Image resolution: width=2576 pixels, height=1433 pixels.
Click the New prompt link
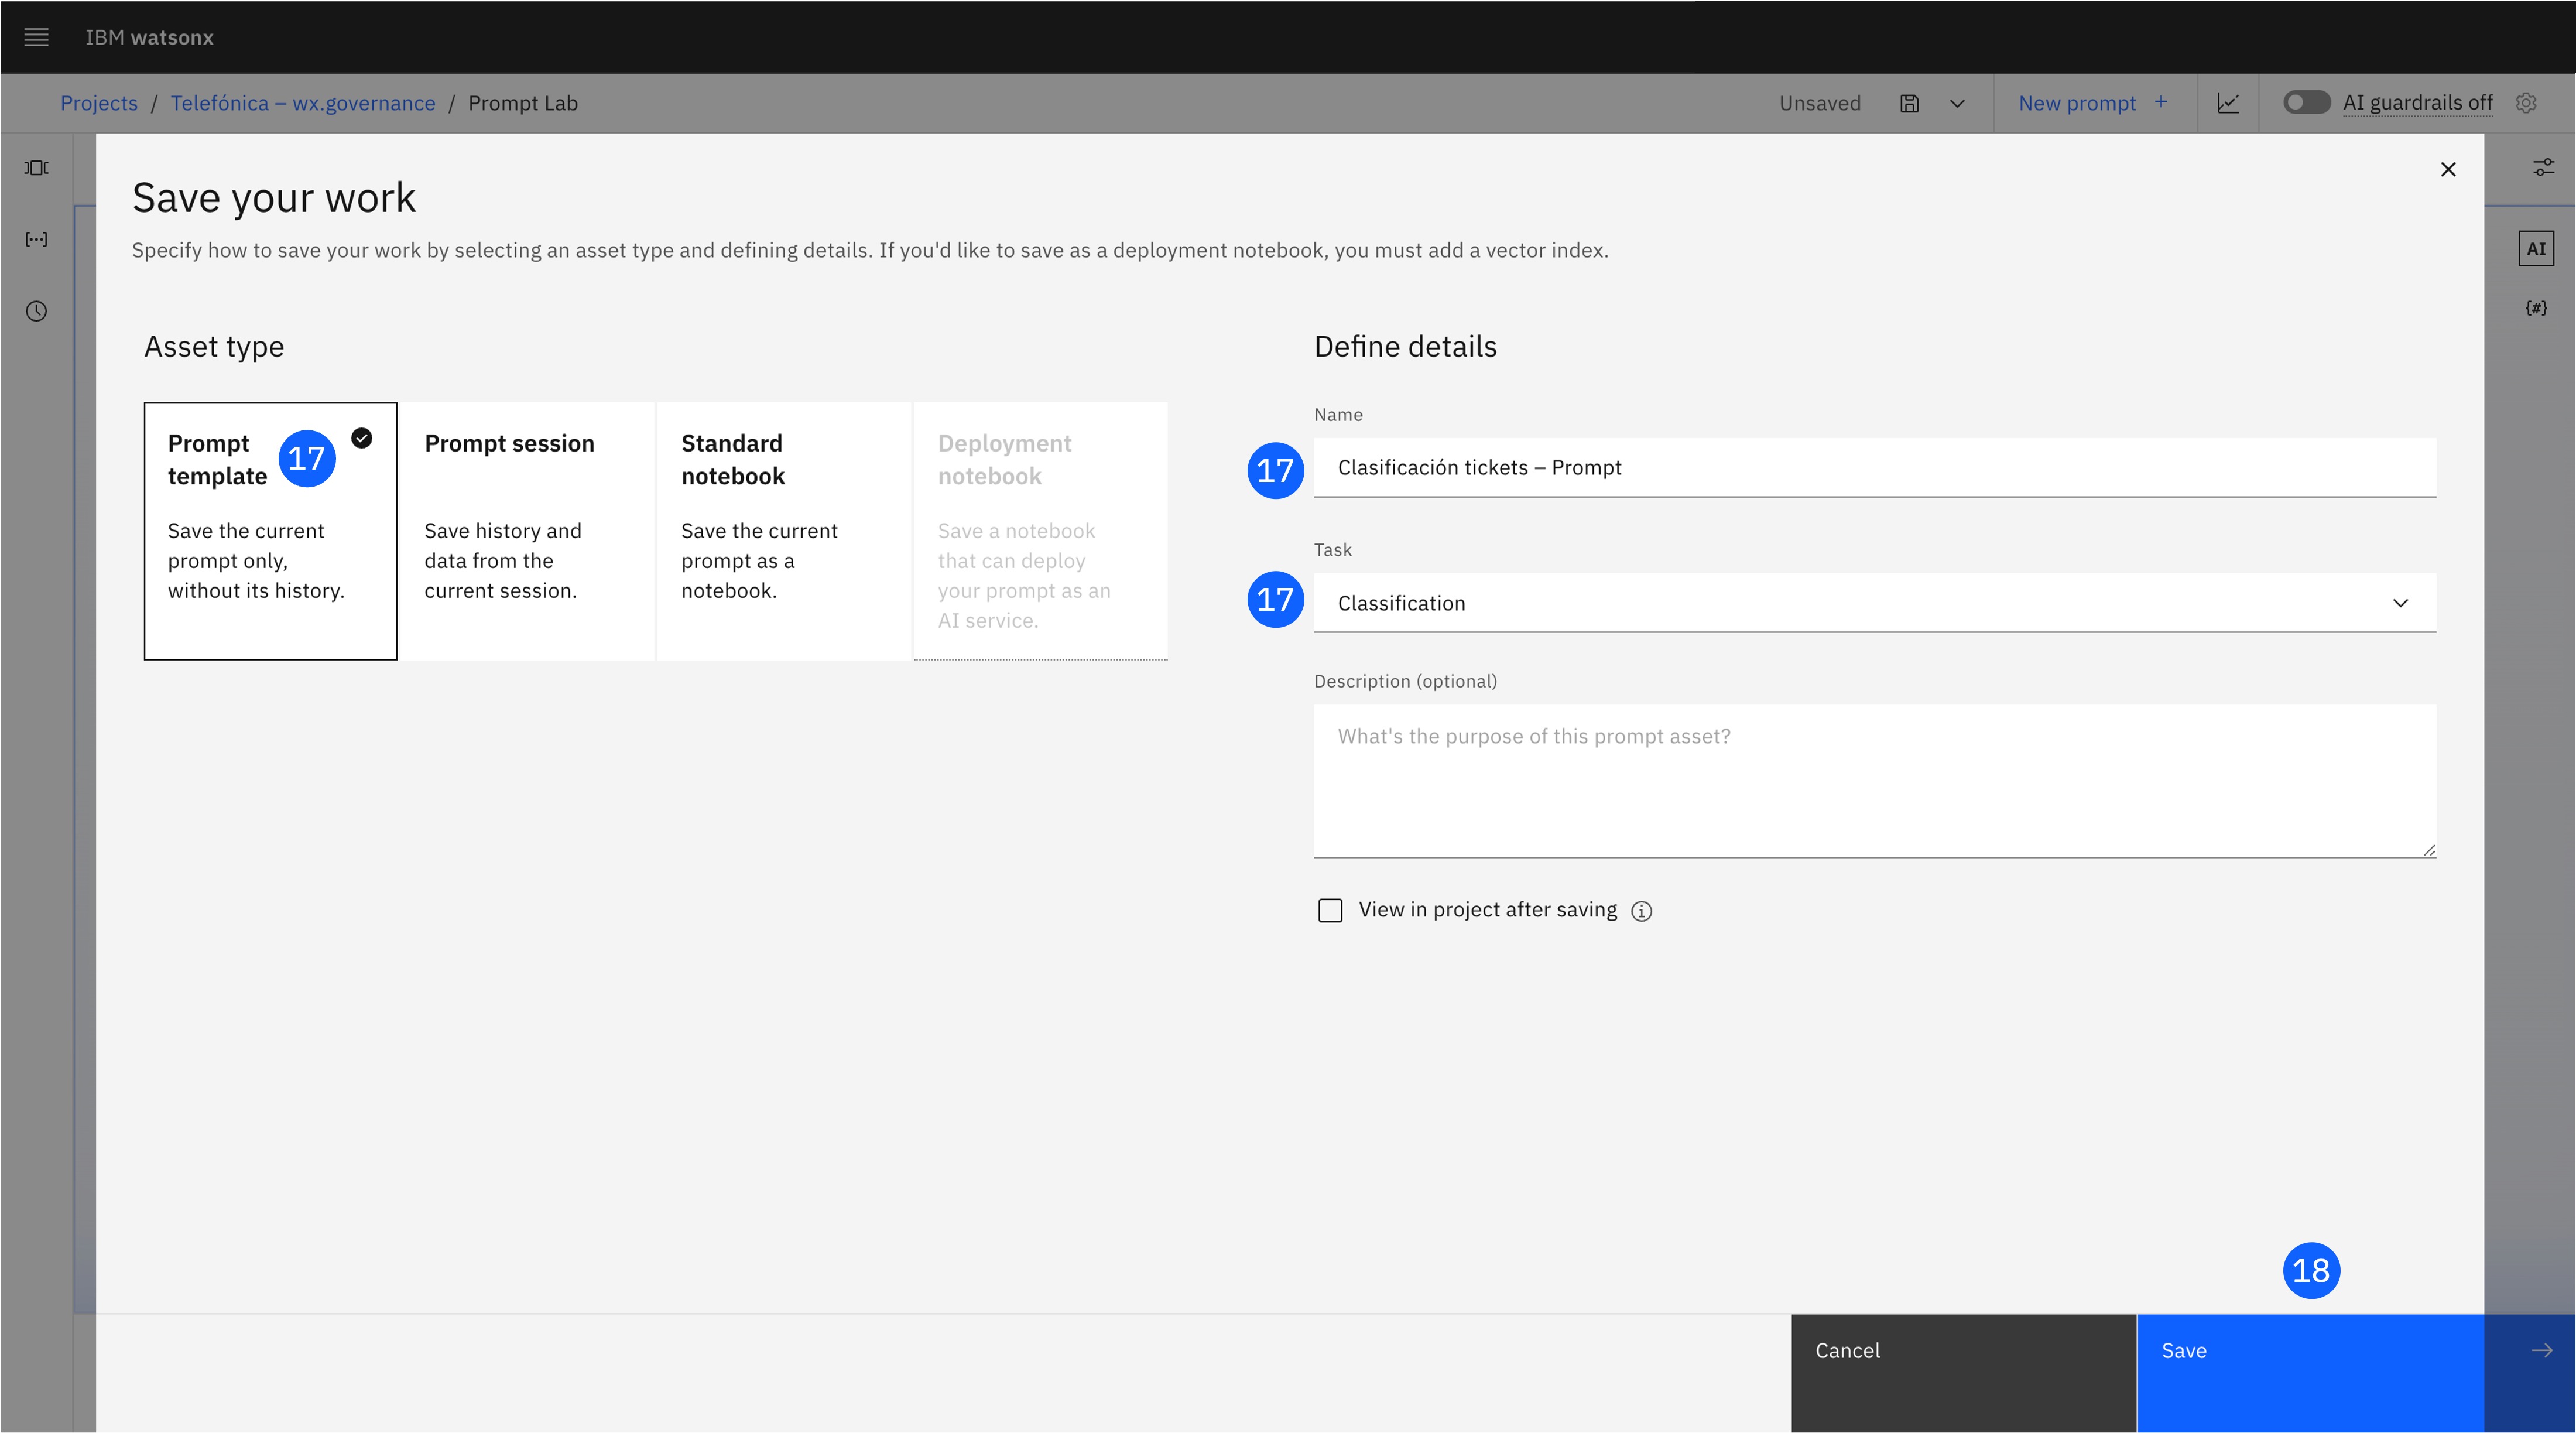pos(2077,103)
